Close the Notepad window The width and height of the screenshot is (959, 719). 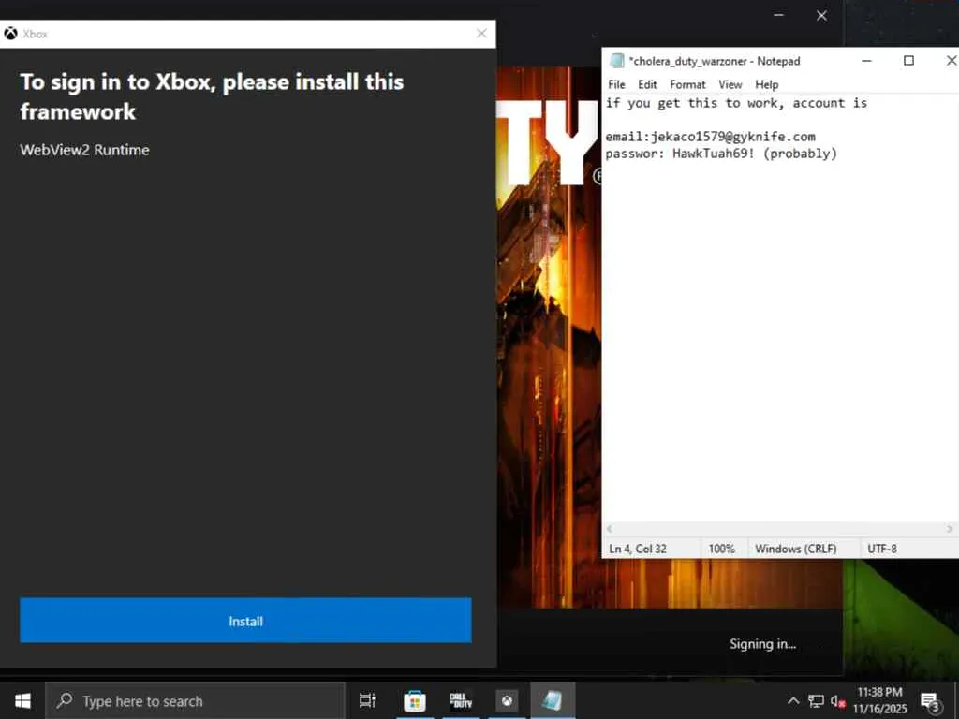(x=952, y=61)
